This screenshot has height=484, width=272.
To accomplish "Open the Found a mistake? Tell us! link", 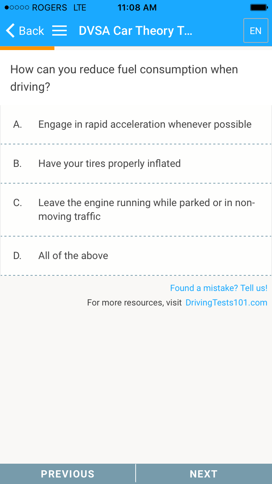I will (x=219, y=288).
